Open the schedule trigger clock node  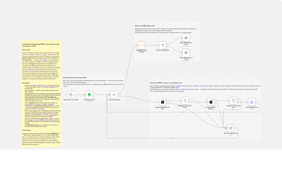tap(71, 95)
